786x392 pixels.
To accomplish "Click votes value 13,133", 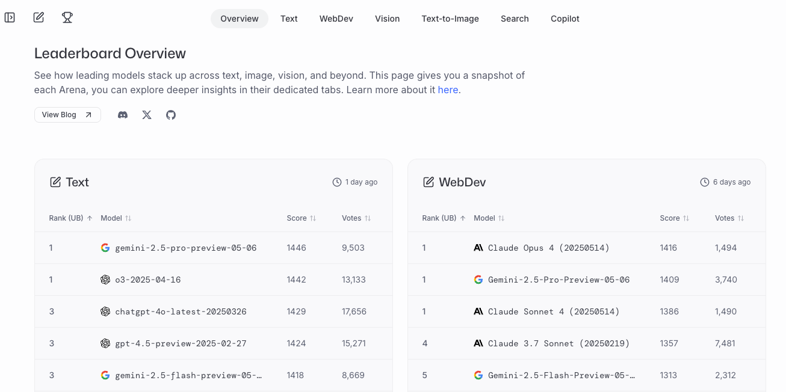I will click(354, 280).
